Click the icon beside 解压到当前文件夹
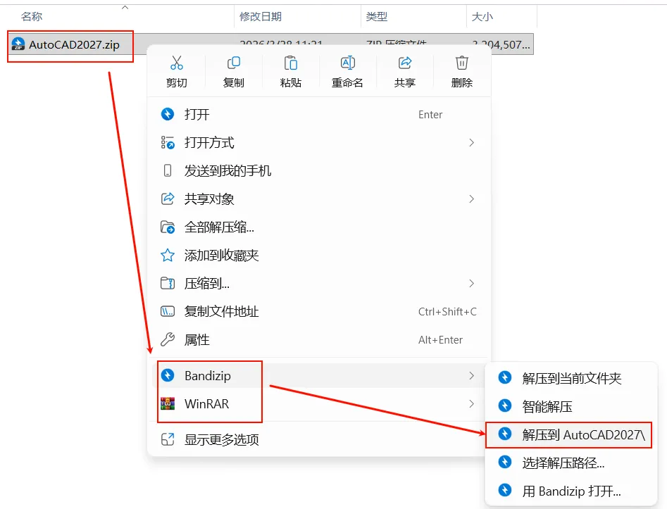The width and height of the screenshot is (667, 509). coord(505,377)
